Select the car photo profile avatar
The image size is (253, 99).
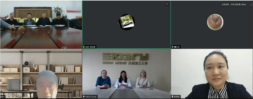coord(126,22)
